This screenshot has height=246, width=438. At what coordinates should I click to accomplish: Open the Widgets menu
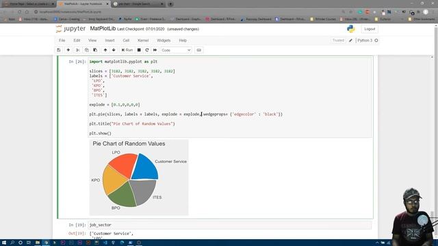[x=164, y=40]
